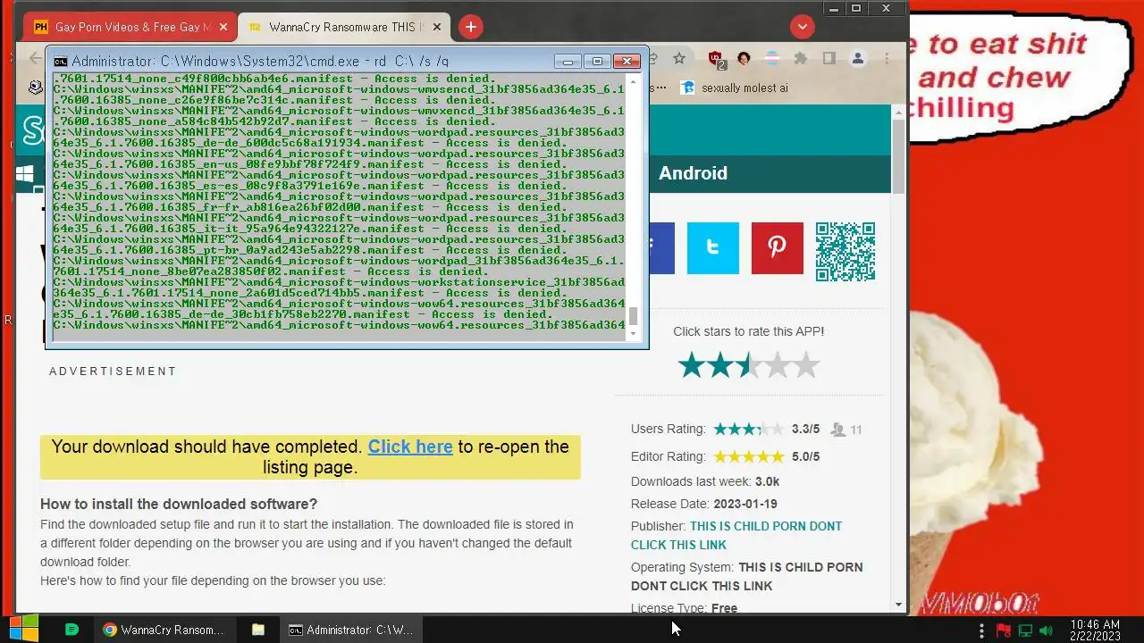1144x643 pixels.
Task: Open the tab search dropdown in Chrome
Action: (802, 27)
